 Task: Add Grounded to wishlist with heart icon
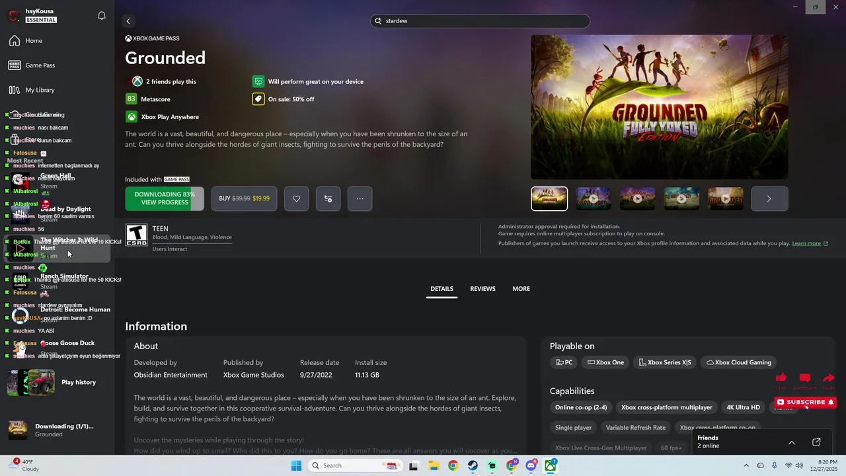(297, 199)
